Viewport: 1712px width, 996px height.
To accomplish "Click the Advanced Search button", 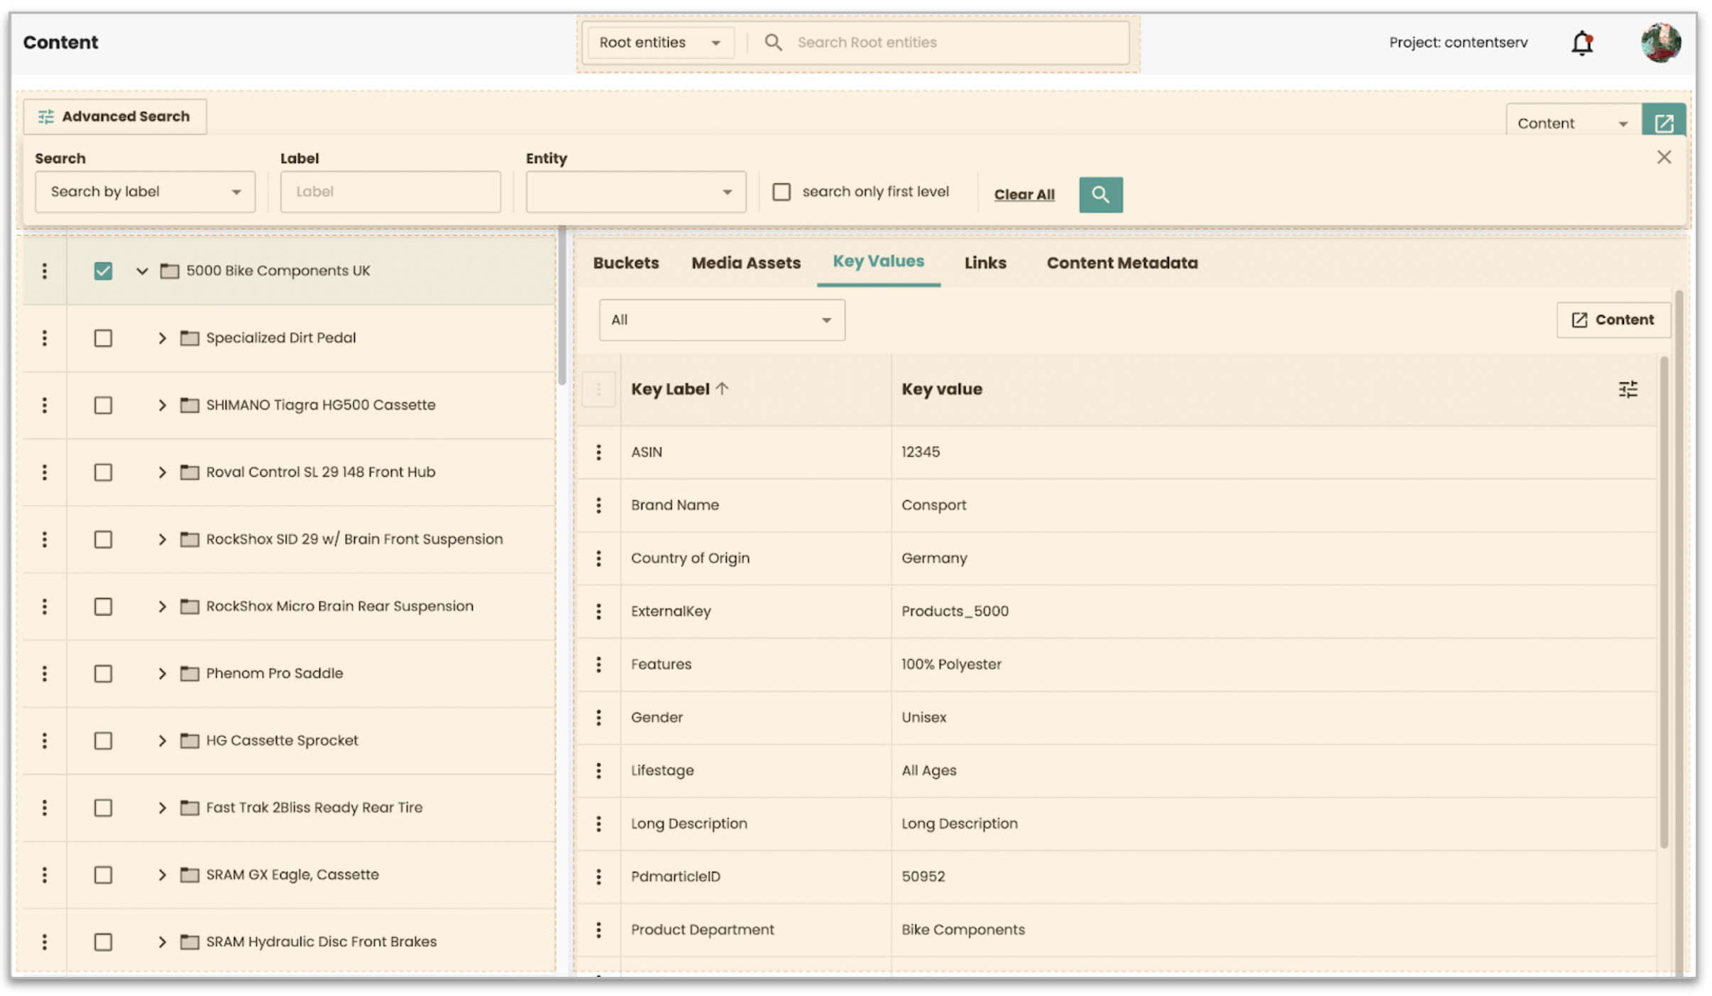I will click(115, 116).
